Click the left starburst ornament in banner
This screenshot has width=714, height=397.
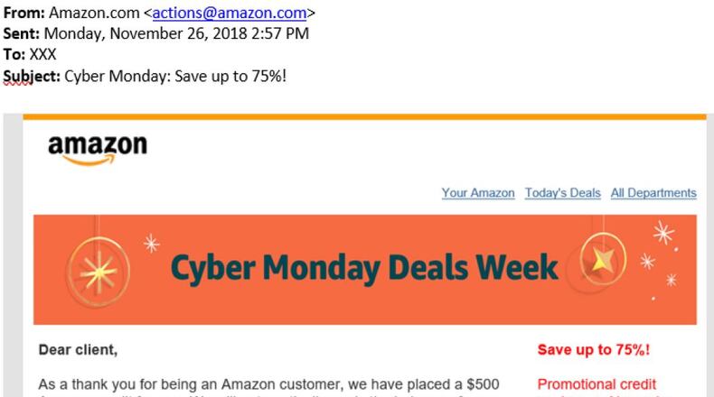click(x=99, y=272)
